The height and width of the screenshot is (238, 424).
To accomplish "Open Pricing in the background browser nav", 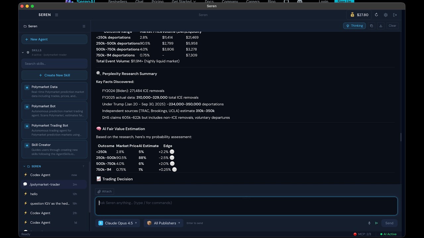I will tap(157, 2).
